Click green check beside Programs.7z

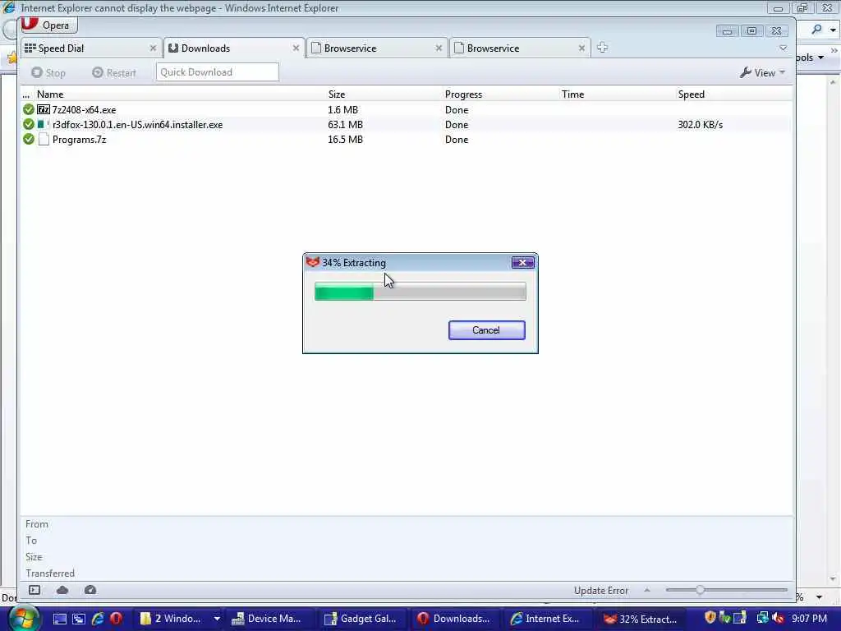pyautogui.click(x=29, y=140)
